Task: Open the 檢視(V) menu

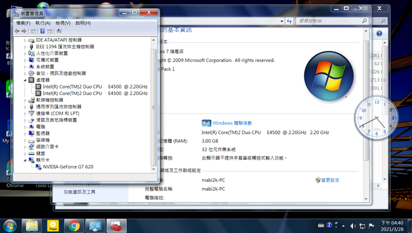Action: point(63,23)
